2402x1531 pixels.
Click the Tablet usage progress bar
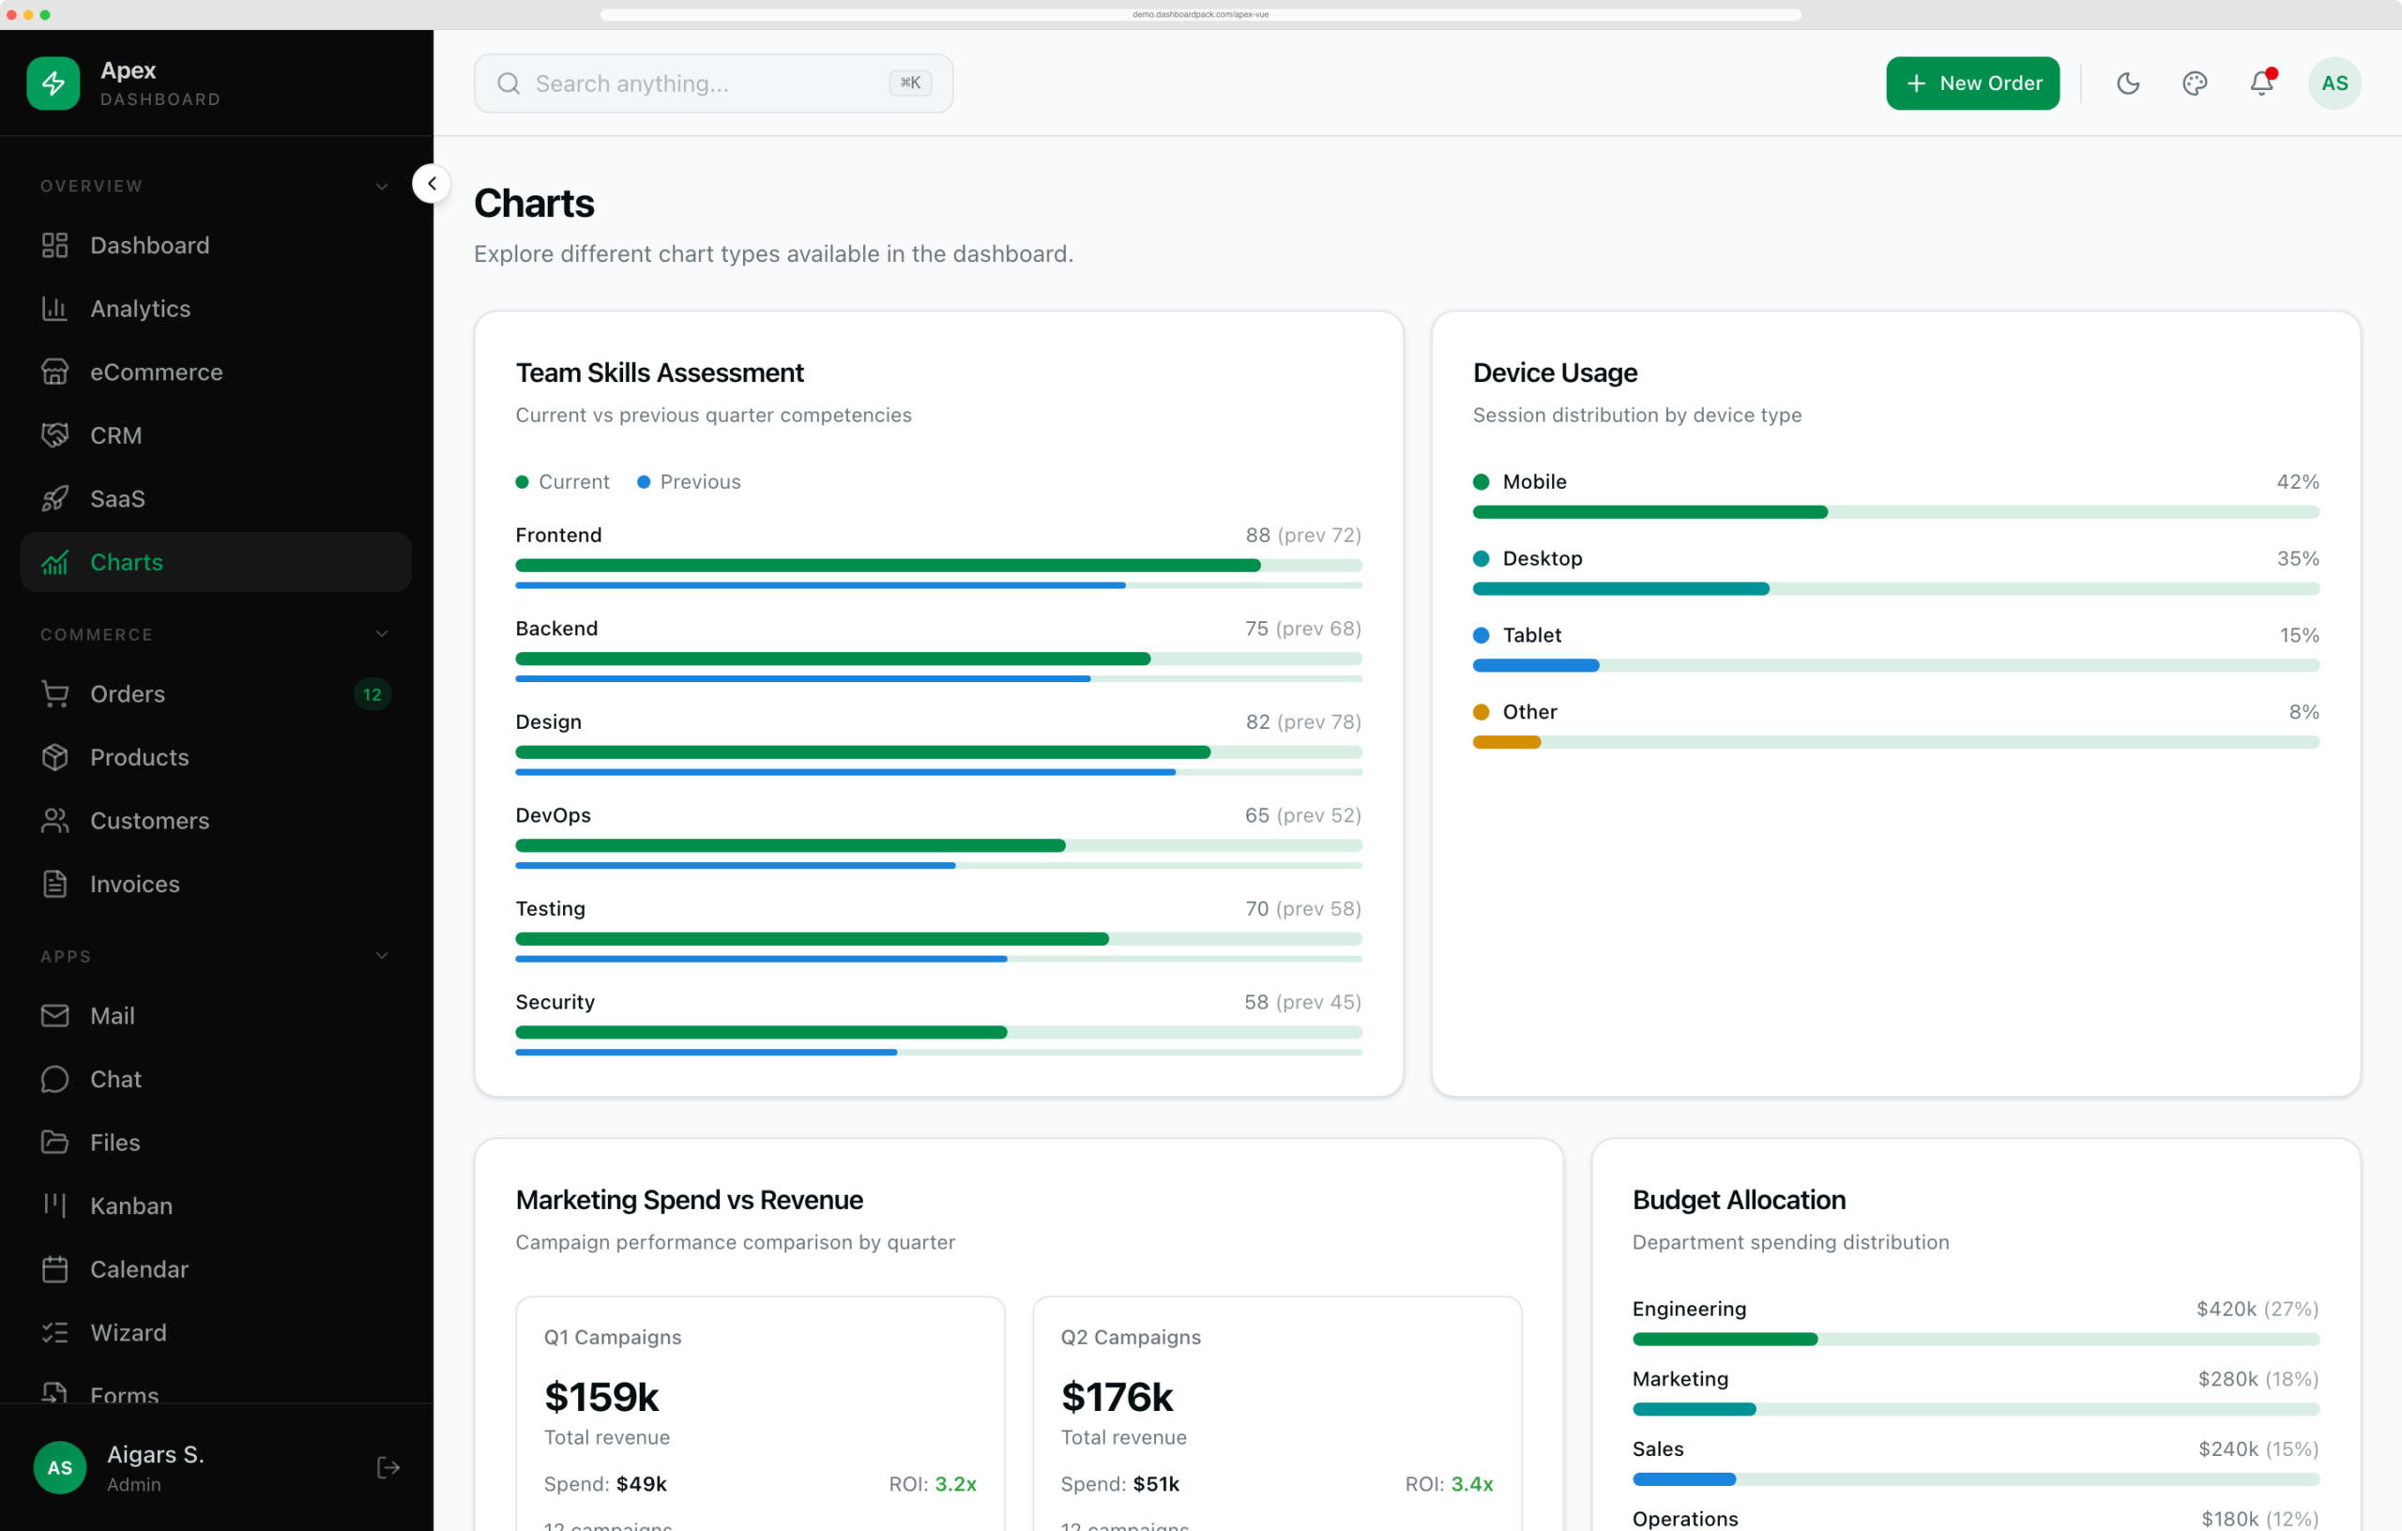(x=1895, y=665)
